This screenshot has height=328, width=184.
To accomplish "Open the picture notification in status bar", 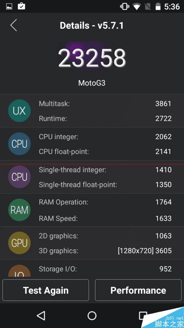I will pyautogui.click(x=9, y=6).
